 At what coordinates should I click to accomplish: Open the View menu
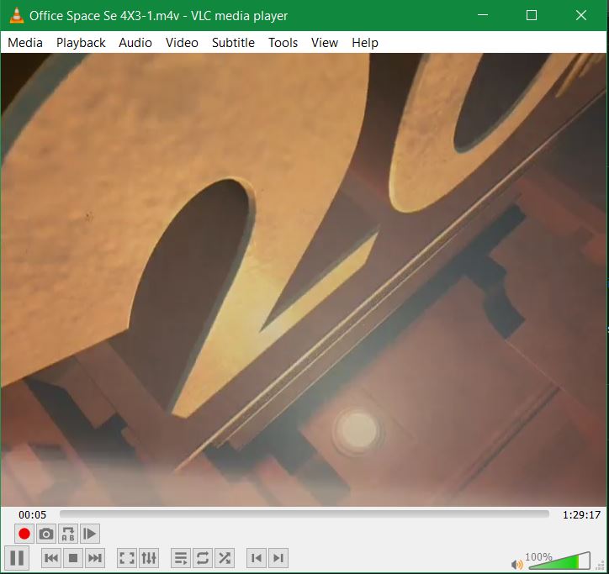(x=325, y=42)
